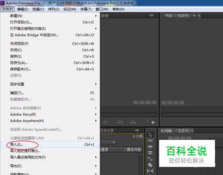
Task: Open the 字幕(T) menu
Action: point(86,9)
